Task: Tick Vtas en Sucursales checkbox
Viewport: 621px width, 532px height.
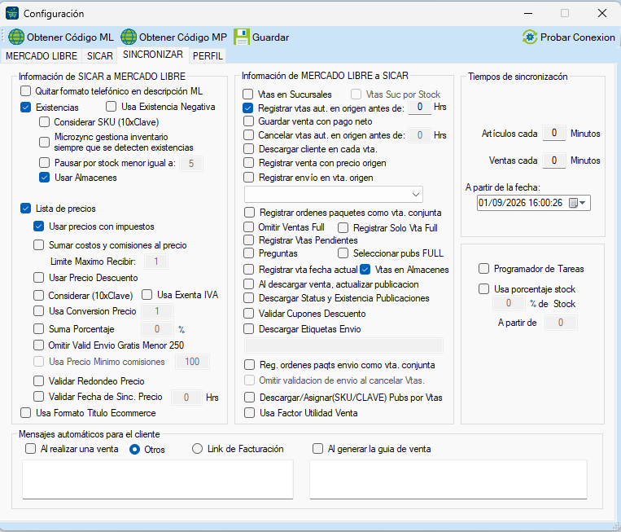Action: coord(248,95)
